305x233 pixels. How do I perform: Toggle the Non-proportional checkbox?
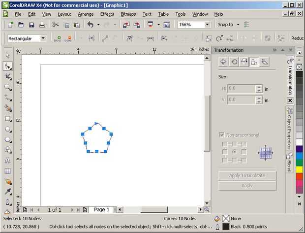(x=222, y=135)
